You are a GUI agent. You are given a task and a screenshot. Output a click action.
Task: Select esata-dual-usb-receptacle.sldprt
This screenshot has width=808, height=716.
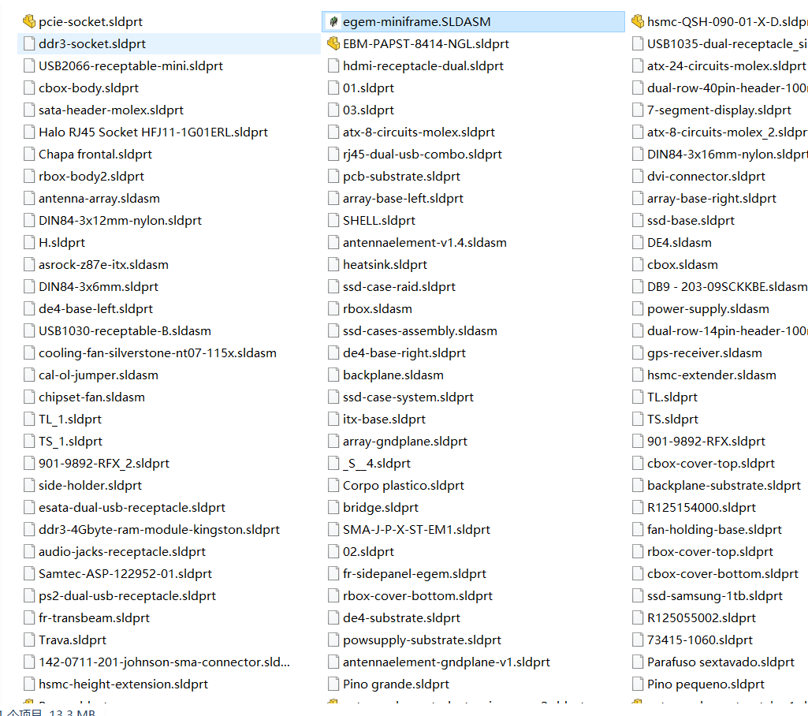coord(132,507)
